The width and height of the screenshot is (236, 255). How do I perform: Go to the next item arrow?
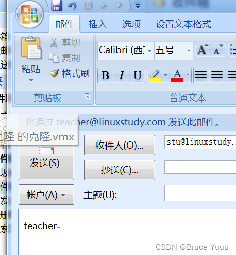point(119,5)
